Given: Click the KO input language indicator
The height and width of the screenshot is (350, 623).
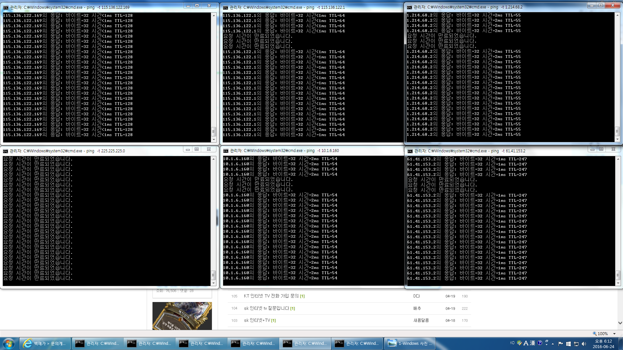Looking at the screenshot, I should [512, 343].
